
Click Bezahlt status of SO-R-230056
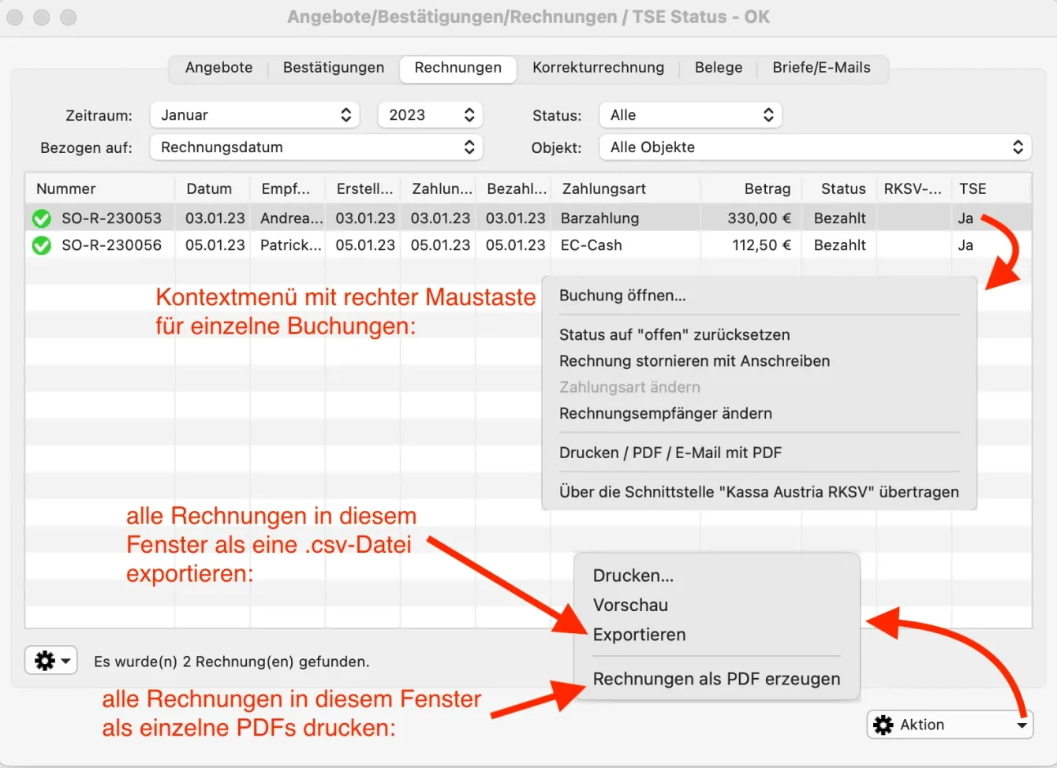840,245
